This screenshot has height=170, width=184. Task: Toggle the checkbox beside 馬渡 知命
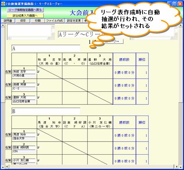pos(38,135)
